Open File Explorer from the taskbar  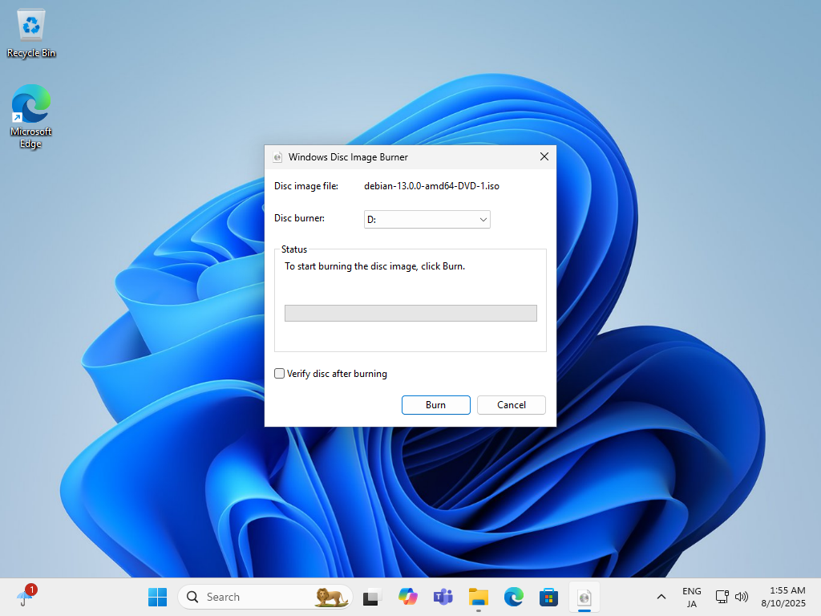(x=478, y=597)
